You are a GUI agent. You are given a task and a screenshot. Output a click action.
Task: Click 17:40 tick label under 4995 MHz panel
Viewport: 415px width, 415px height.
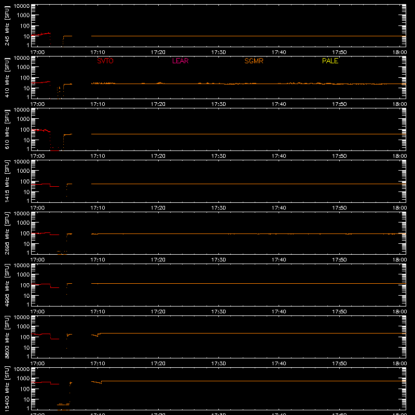tap(279, 312)
